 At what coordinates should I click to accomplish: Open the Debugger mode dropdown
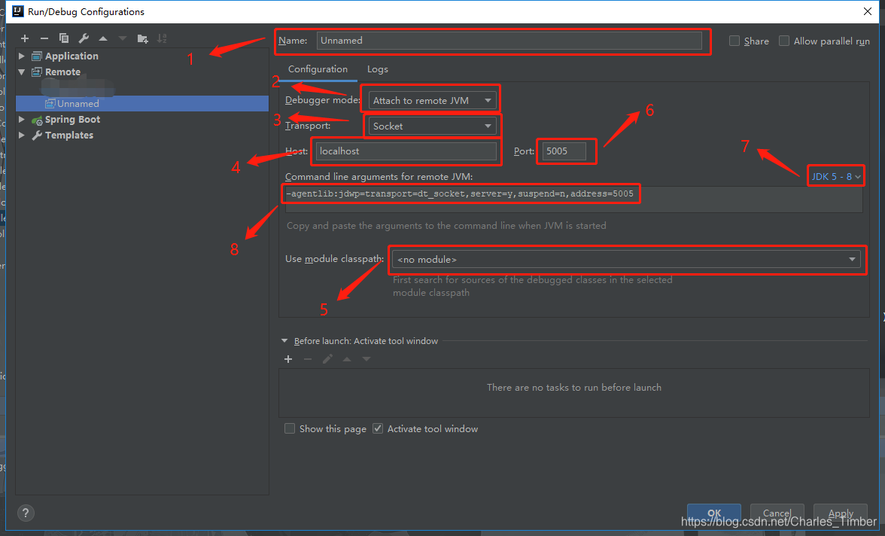(x=432, y=101)
